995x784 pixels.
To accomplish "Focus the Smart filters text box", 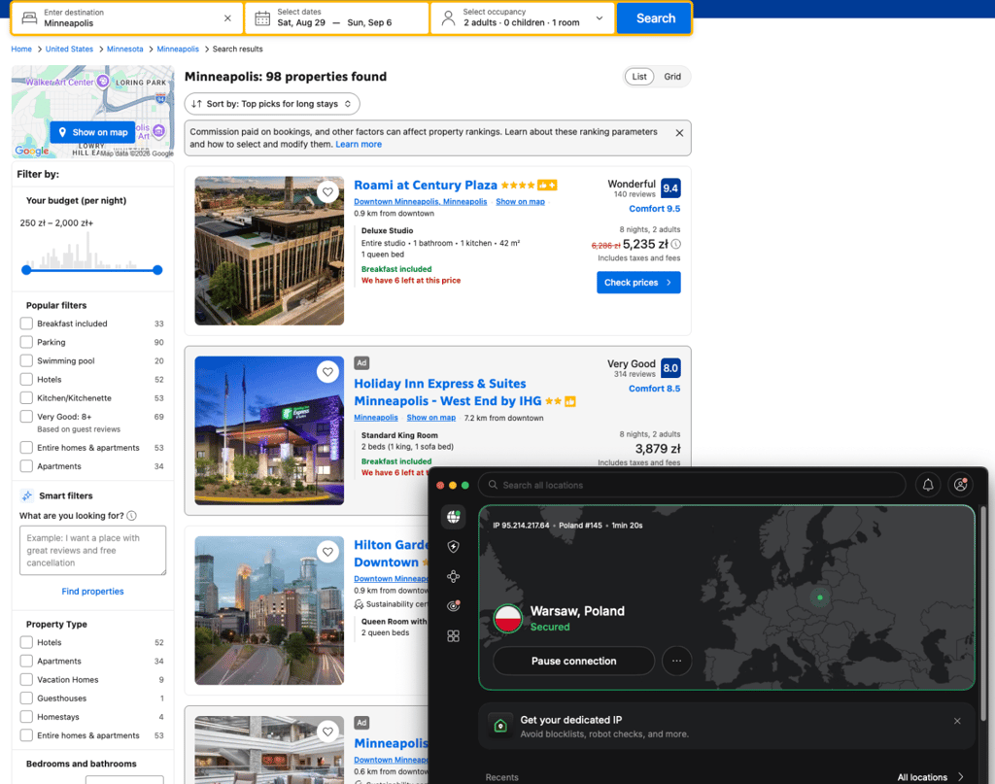I will pos(92,551).
